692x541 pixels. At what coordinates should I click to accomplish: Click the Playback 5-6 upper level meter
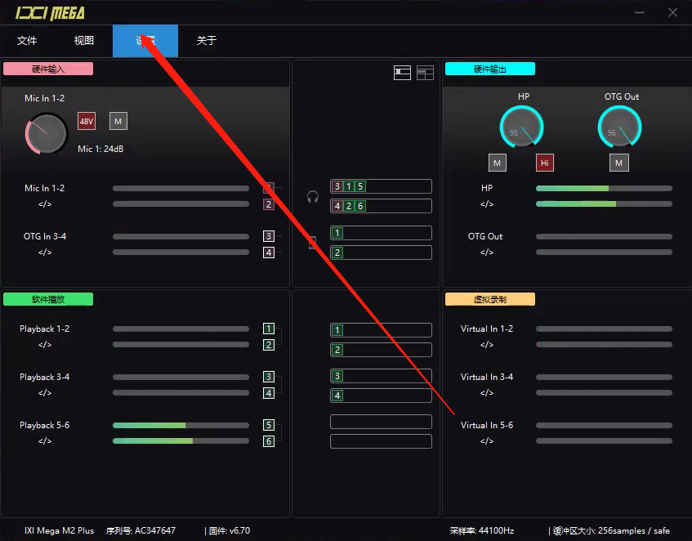[181, 426]
